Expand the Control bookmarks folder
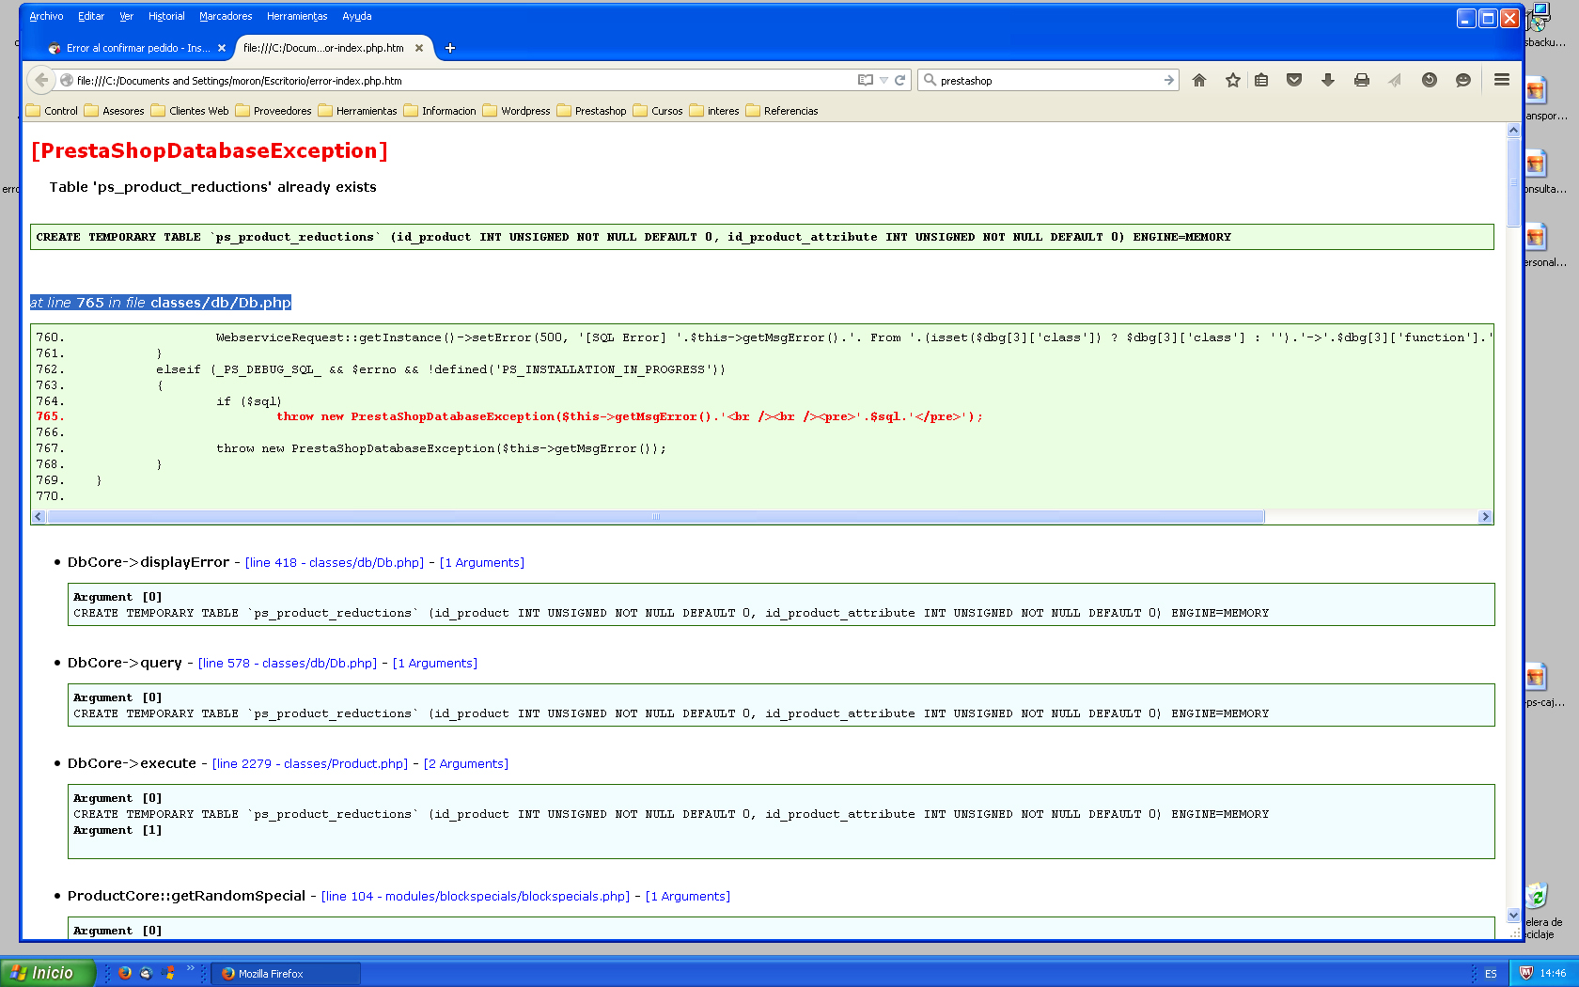This screenshot has width=1579, height=987. tap(53, 111)
